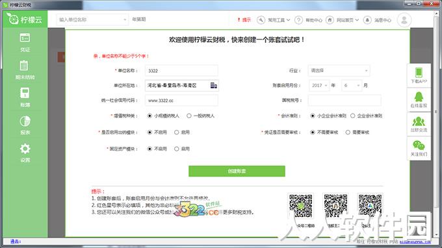The image size is (442, 248).
Task: Open the month 6 dropdown
Action: click(351, 85)
